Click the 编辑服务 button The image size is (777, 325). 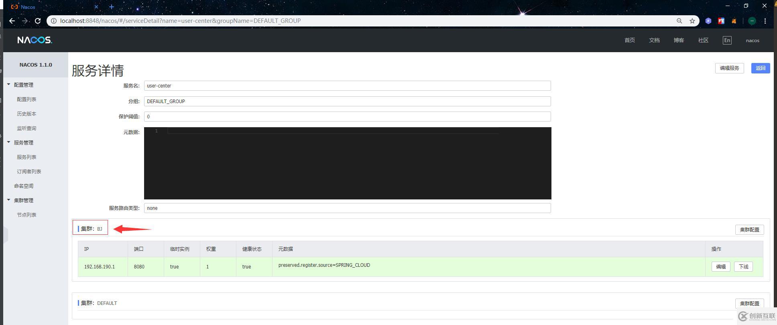[x=729, y=68]
